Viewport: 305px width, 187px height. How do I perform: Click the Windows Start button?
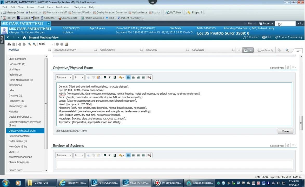click(x=5, y=183)
